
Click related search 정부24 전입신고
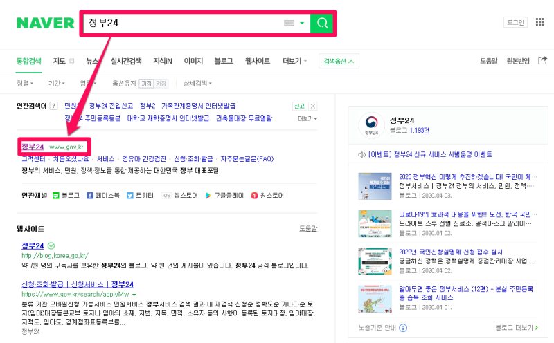[111, 106]
